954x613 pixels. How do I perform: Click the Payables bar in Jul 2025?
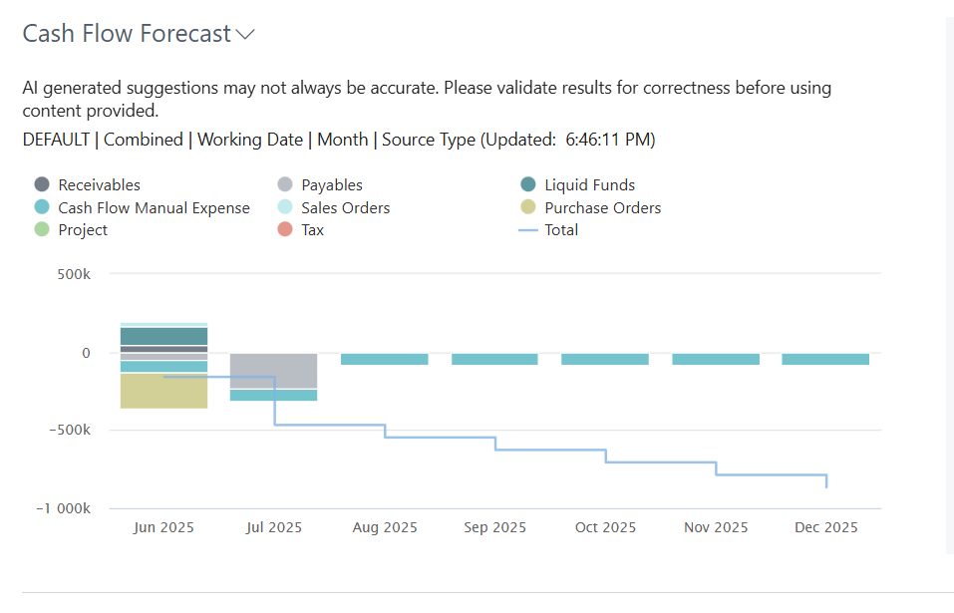click(x=274, y=371)
